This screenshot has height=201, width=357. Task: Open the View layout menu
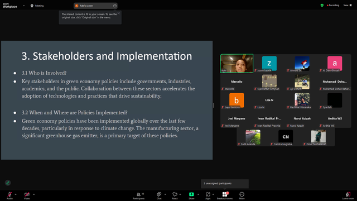pos(348,5)
